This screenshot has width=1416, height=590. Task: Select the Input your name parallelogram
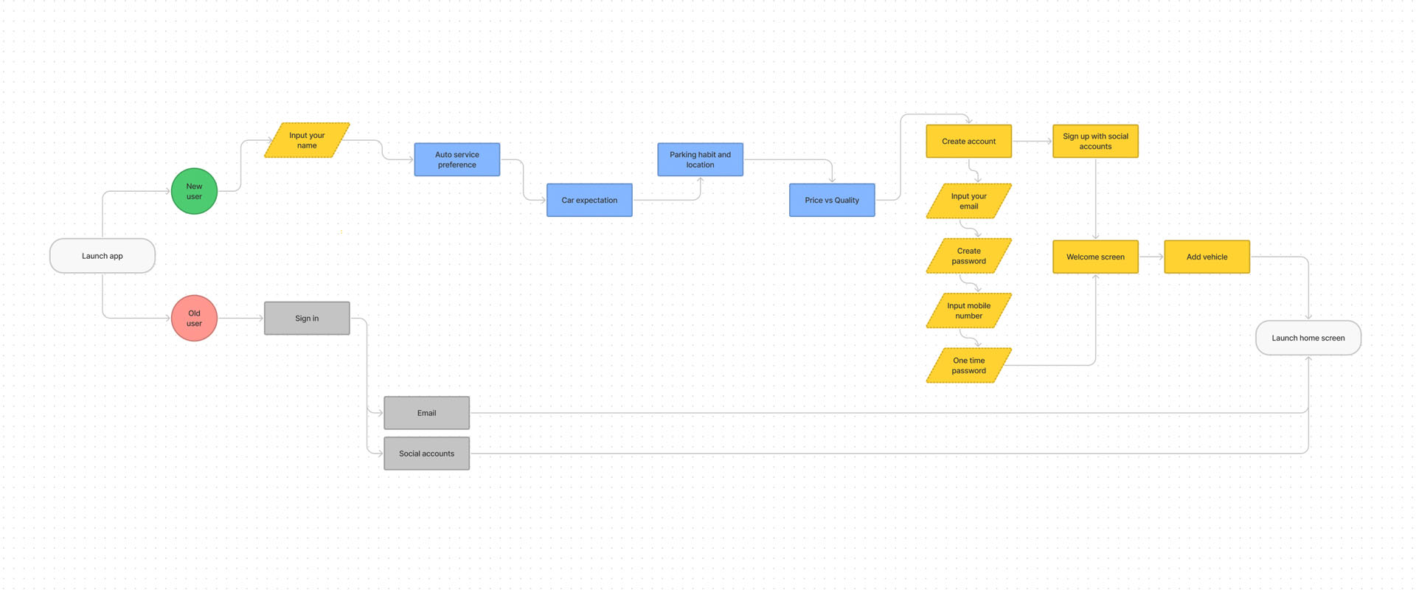tap(307, 140)
